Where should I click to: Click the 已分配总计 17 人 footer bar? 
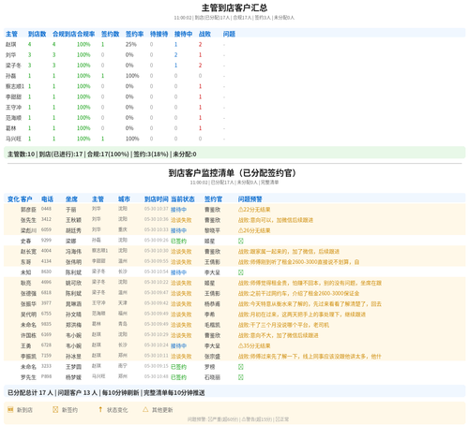point(234,392)
